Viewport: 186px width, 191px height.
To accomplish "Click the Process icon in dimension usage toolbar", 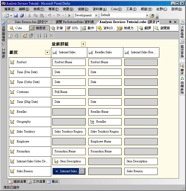I will coord(11,36).
